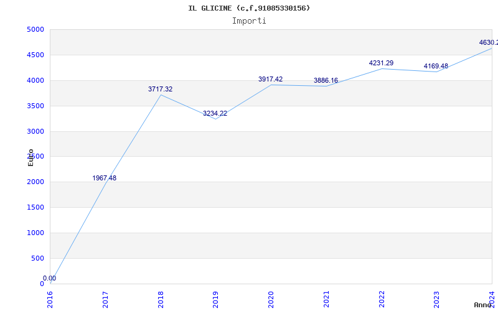Click the y-axis tick label 3000
This screenshot has height=311, width=498.
(35, 131)
